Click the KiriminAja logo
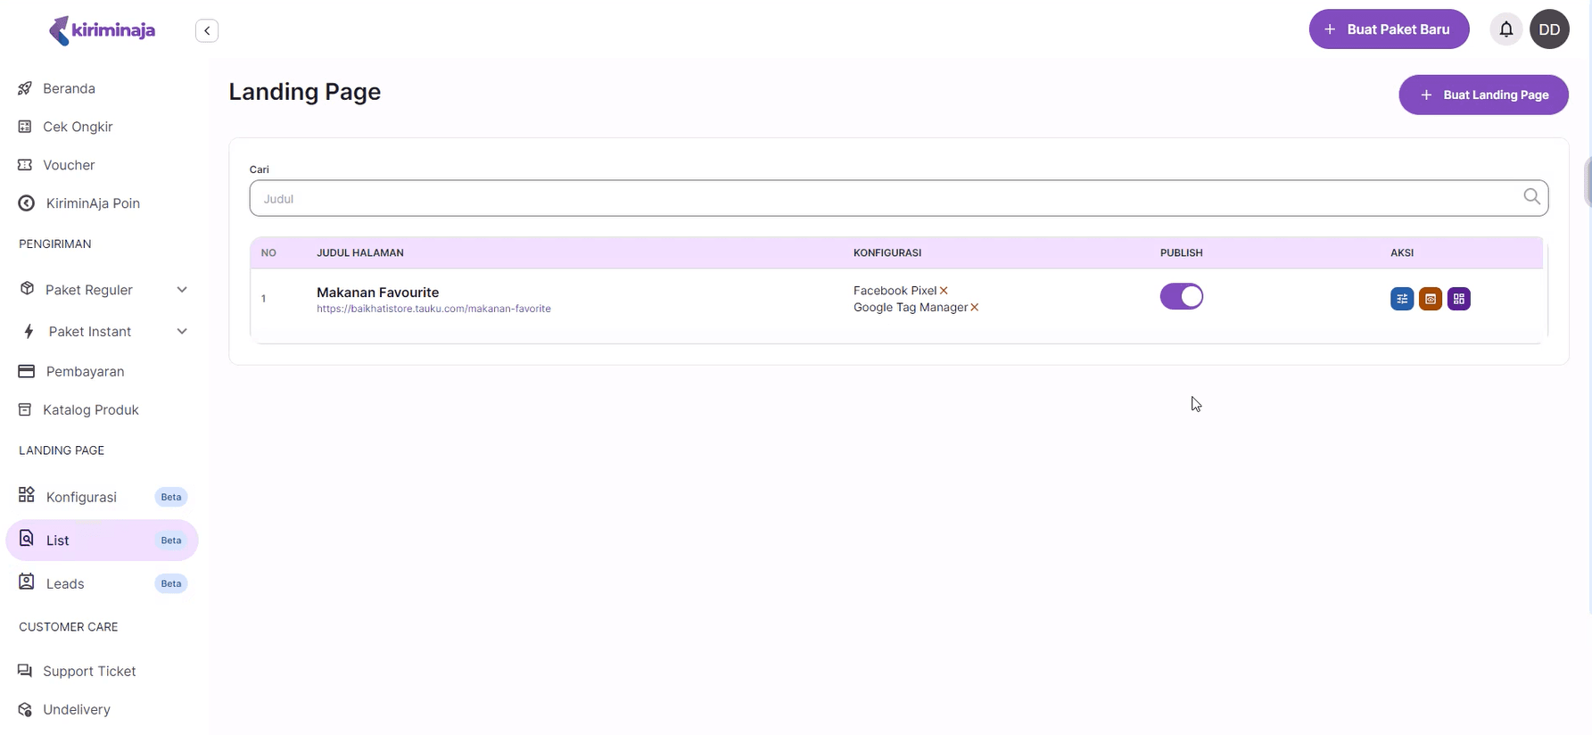The height and width of the screenshot is (735, 1592). click(x=102, y=30)
